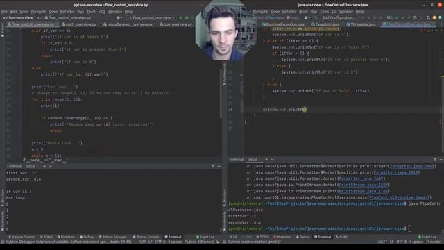Switch to the miscellaneous_overview.py tab
Viewport: 444px width, 250px height.
tap(128, 24)
